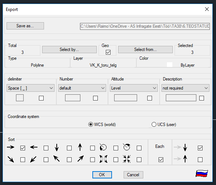Image resolution: width=216 pixels, height=185 pixels.
Task: Click the down-arrow sort icon
Action: coord(57,147)
